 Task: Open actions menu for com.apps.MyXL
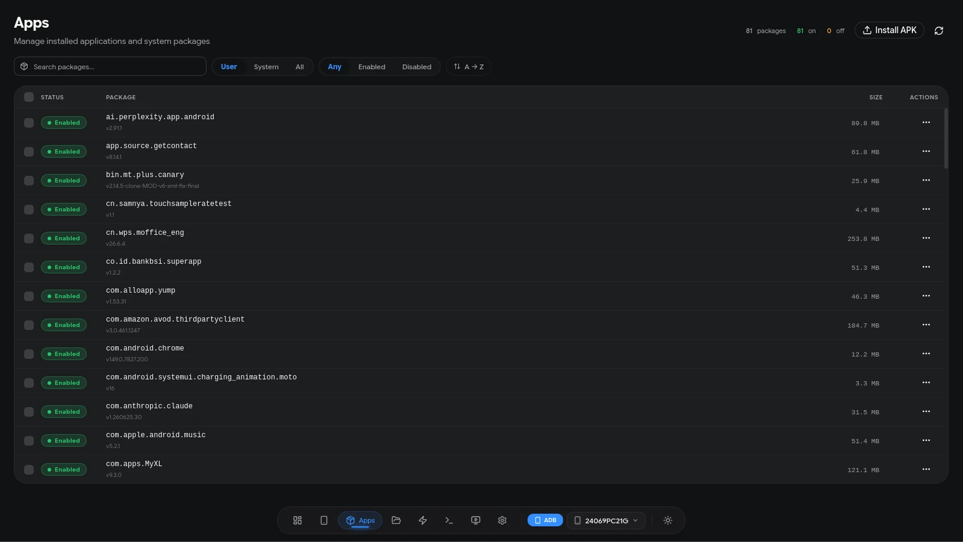tap(926, 470)
